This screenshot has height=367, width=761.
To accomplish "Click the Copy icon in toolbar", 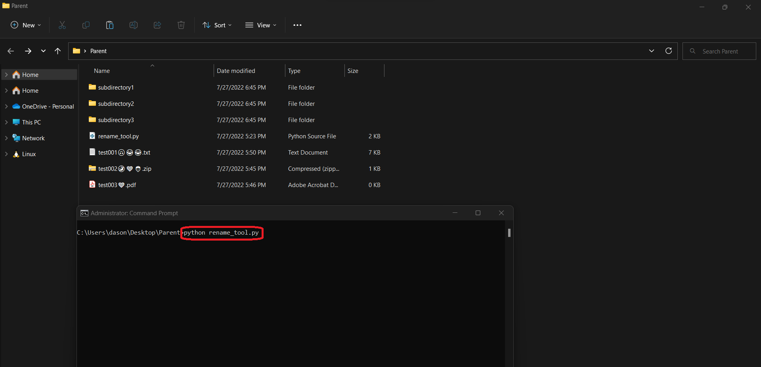I will tap(86, 25).
